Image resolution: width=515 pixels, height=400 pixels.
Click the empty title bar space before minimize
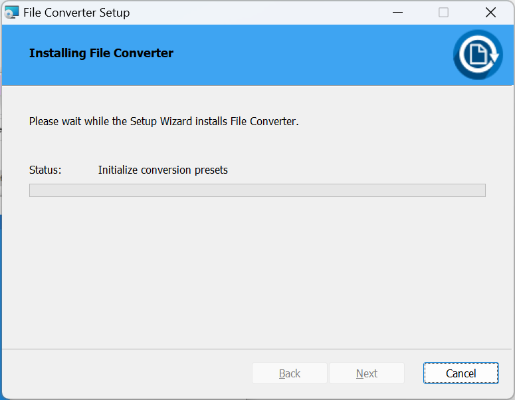[x=257, y=13]
